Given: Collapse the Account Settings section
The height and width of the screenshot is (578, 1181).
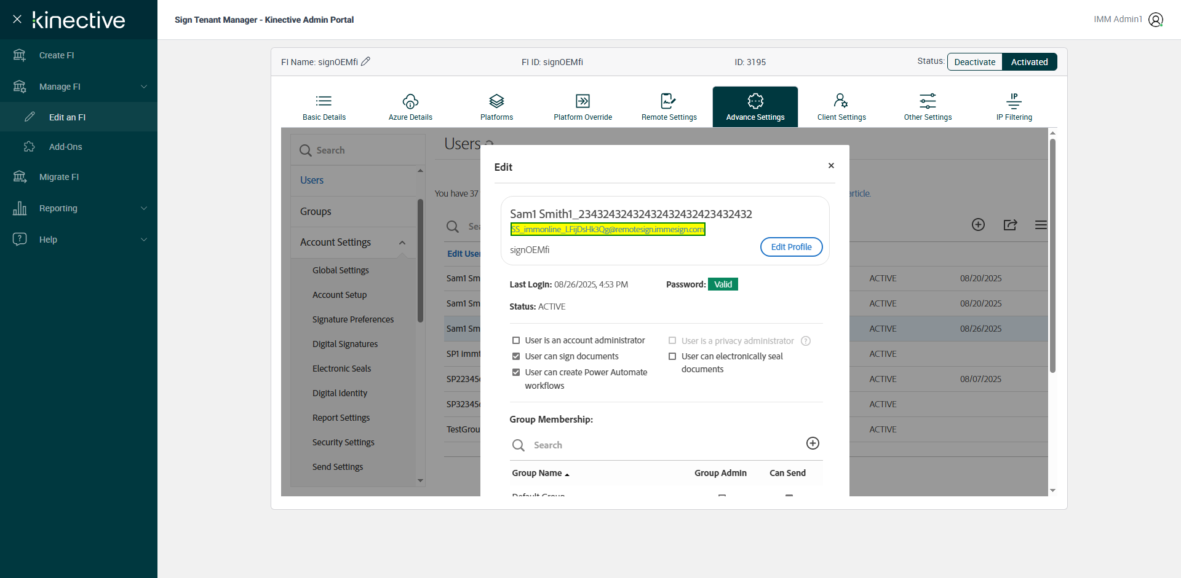Looking at the screenshot, I should coord(402,243).
